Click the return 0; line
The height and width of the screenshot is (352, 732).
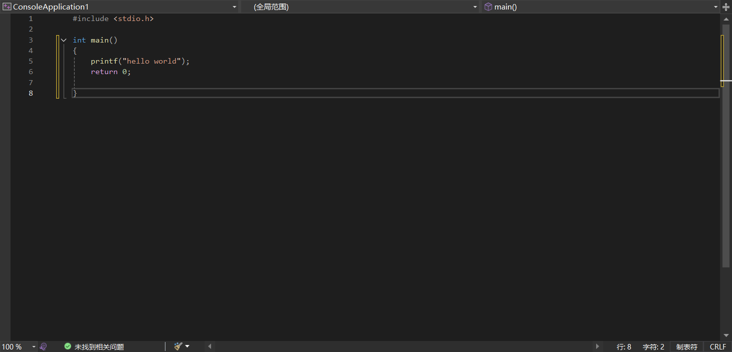111,72
